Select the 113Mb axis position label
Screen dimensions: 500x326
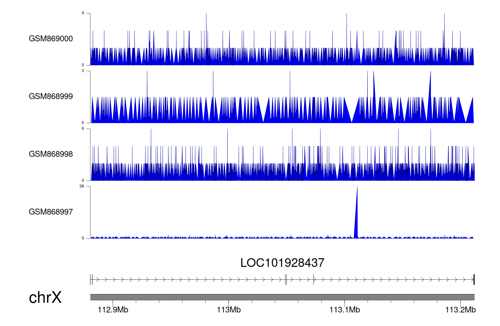click(x=229, y=310)
